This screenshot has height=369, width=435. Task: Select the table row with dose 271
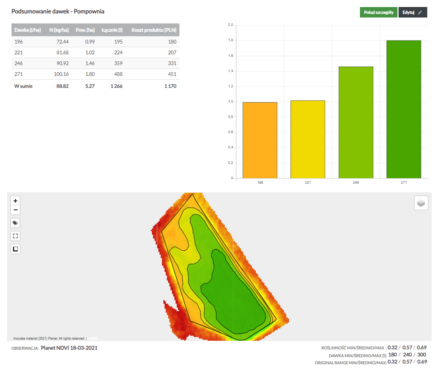[95, 74]
